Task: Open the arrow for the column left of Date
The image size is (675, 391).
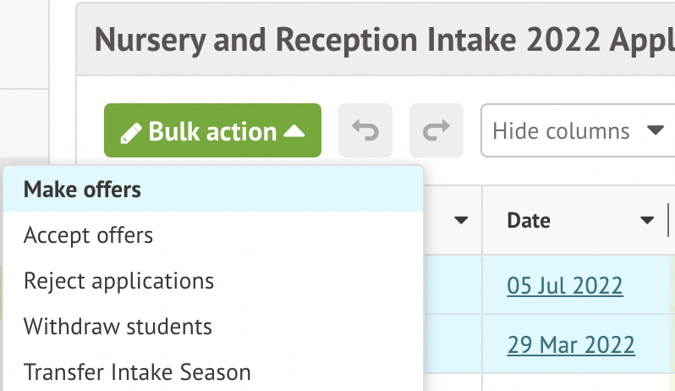Action: click(x=461, y=221)
